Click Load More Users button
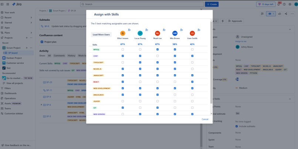Image resolution: width=298 pixels, height=149 pixels. click(101, 35)
